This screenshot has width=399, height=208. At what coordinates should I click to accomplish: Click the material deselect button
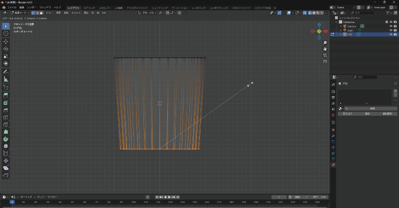tap(388, 113)
